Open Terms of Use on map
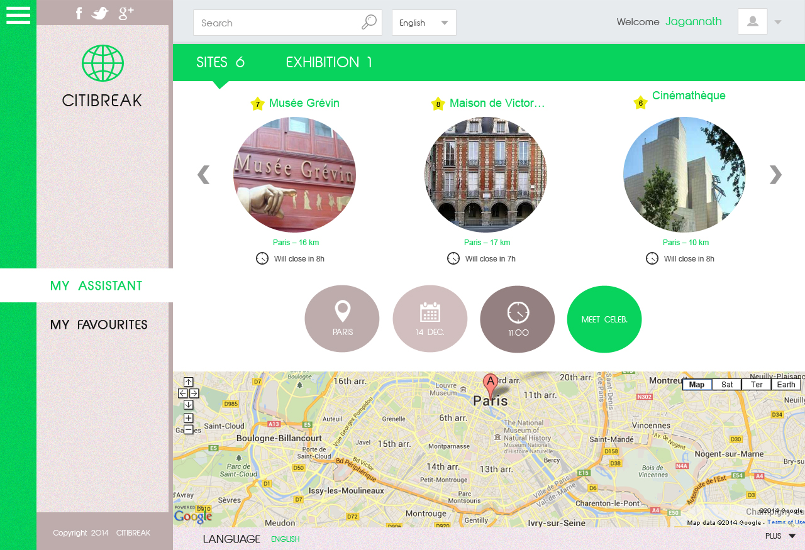 [x=786, y=522]
